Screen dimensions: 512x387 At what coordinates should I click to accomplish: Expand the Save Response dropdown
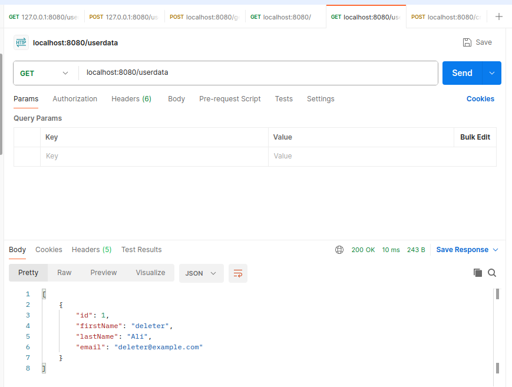click(496, 249)
